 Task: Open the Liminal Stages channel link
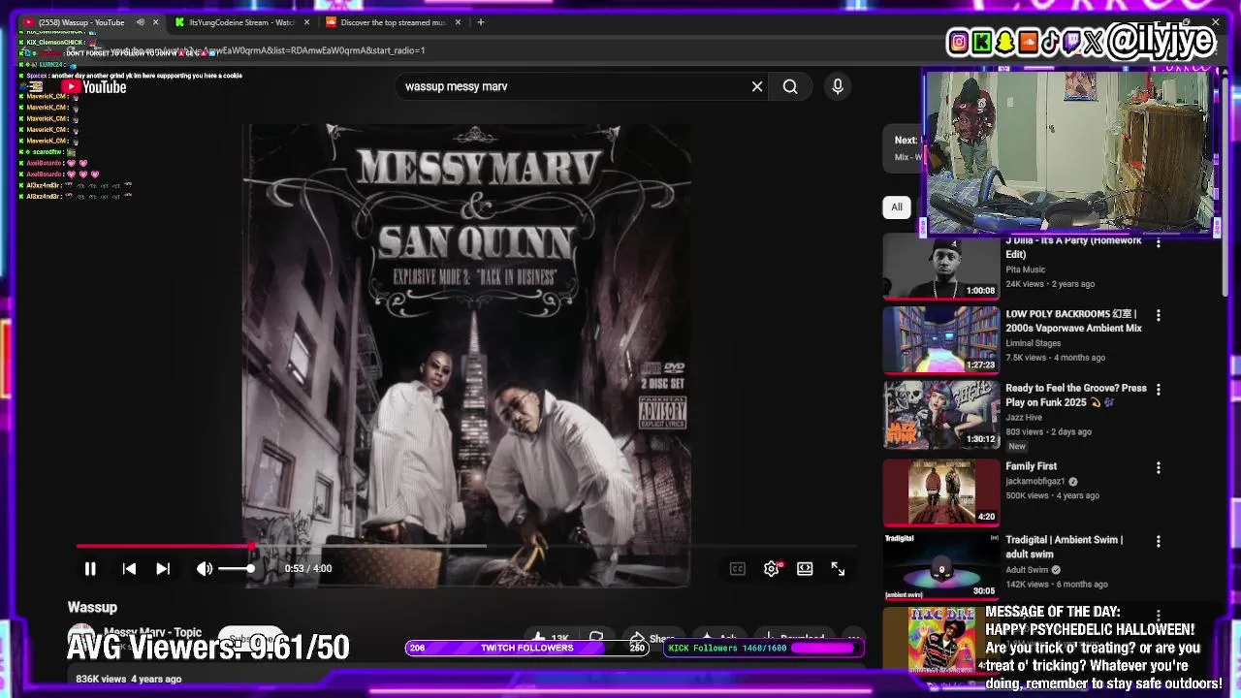click(x=1033, y=343)
